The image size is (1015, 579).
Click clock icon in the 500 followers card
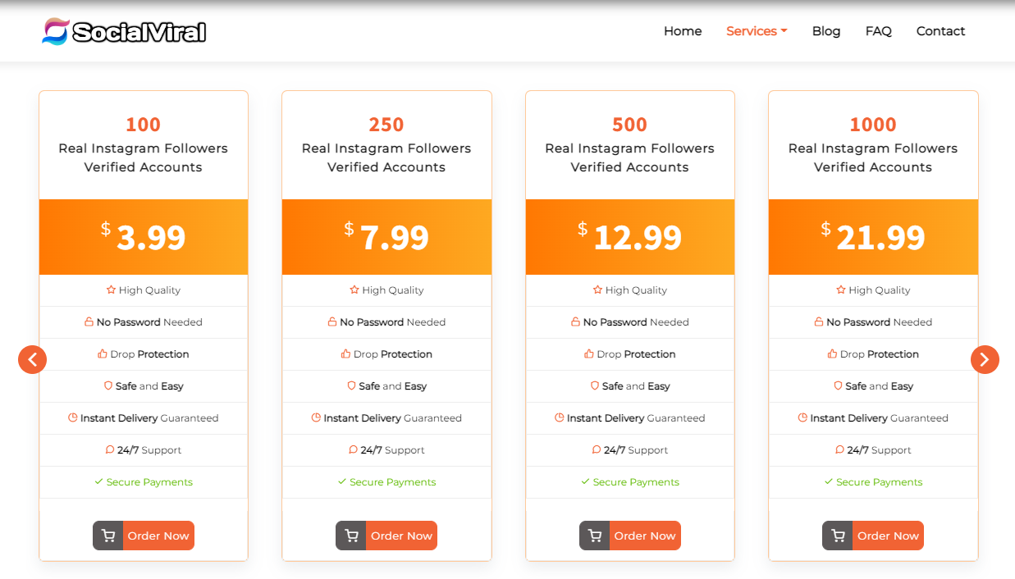tap(560, 417)
